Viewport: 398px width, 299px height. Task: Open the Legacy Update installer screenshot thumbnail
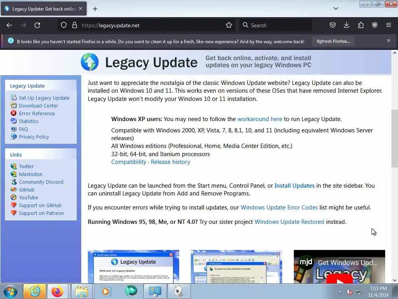134,266
